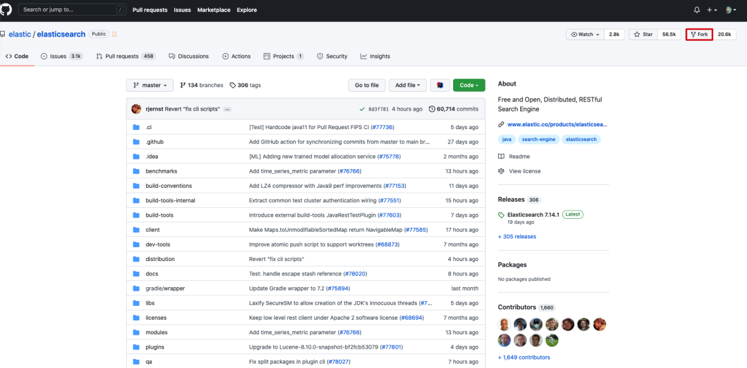Open the build-tools-internal folder
This screenshot has width=747, height=368.
click(171, 200)
